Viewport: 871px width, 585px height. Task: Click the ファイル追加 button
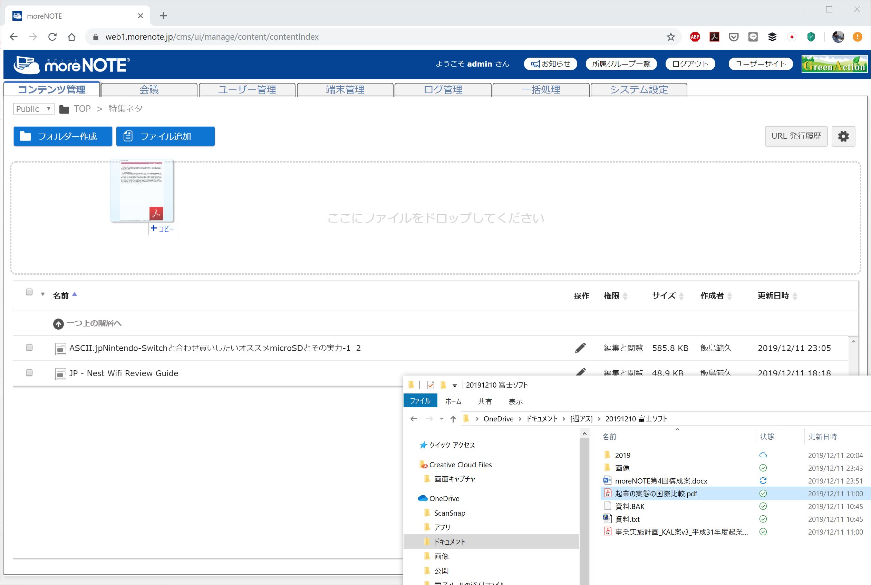tap(165, 136)
